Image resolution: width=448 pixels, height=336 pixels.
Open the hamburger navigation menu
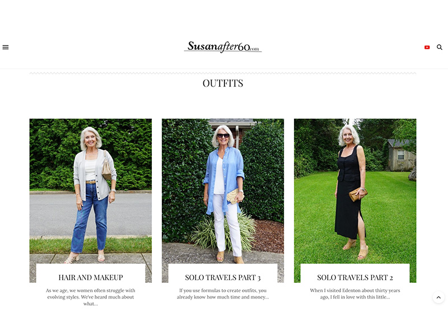coord(6,47)
